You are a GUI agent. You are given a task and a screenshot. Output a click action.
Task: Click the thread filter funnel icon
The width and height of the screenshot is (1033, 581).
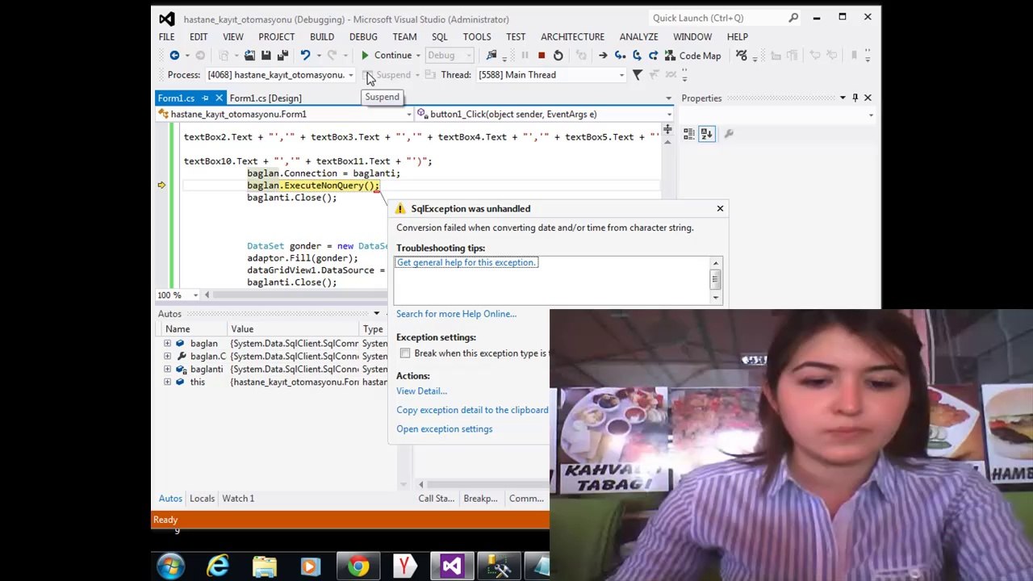(x=637, y=75)
